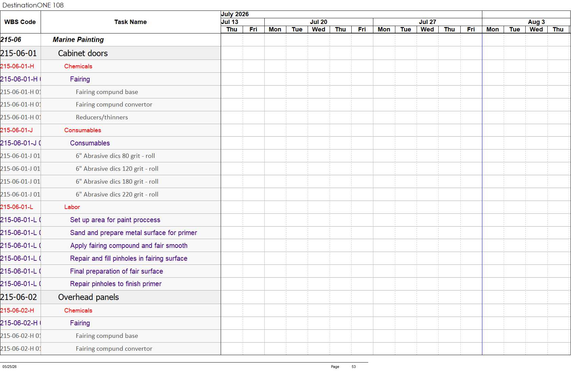Image resolution: width=571 pixels, height=371 pixels.
Task: Select Set up area for paint proccess
Action: [x=115, y=220]
